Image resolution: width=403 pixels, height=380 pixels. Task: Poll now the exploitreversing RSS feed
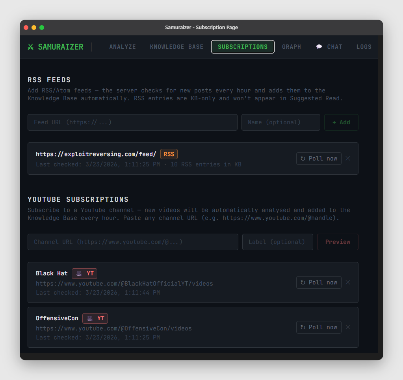click(319, 159)
